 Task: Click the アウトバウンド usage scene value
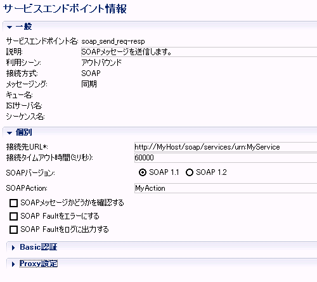(x=101, y=63)
